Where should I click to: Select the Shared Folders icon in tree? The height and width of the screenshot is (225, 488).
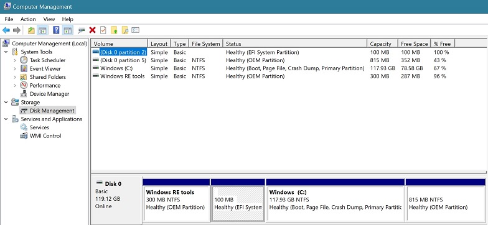click(x=24, y=77)
